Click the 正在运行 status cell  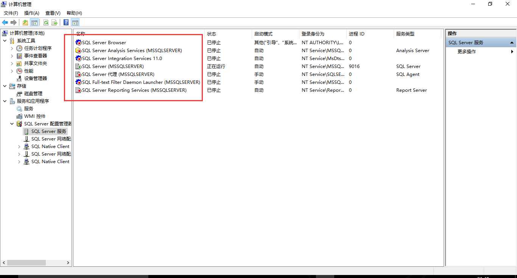pos(216,66)
